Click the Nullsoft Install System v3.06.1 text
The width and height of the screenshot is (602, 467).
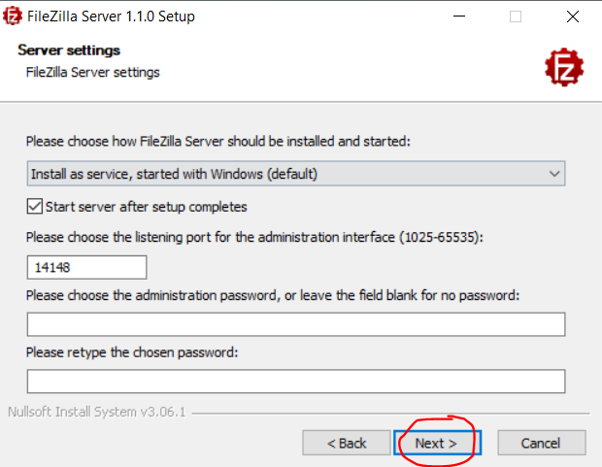pyautogui.click(x=96, y=411)
